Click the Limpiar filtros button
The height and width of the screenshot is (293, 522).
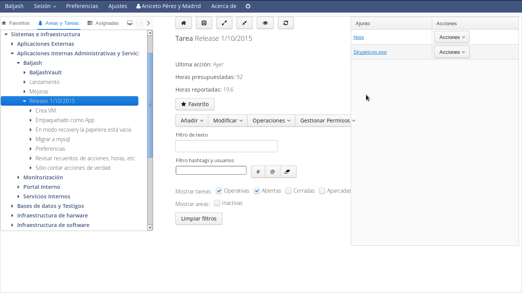click(x=199, y=219)
